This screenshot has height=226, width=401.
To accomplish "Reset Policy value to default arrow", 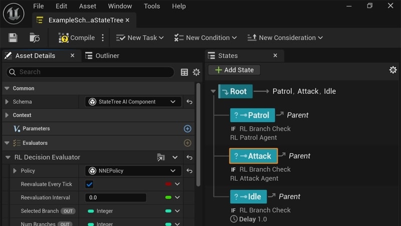I will click(x=189, y=171).
